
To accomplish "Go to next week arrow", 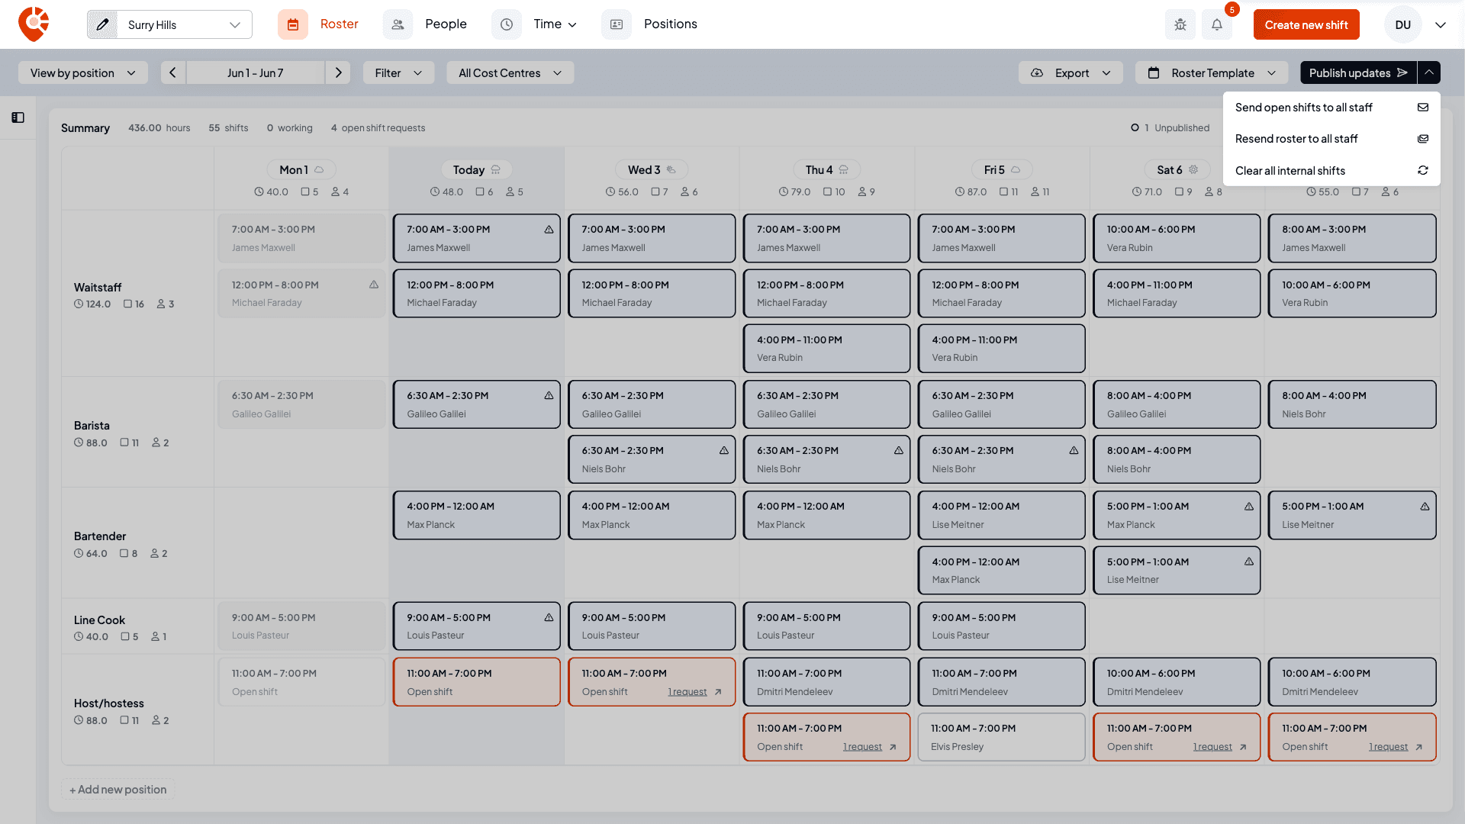I will [338, 72].
